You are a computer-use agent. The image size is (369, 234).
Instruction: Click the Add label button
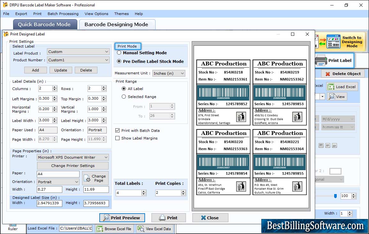coord(35,70)
